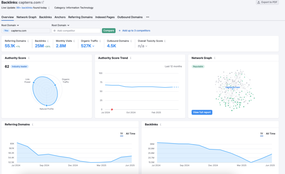Expand the competitor Root Domain dropdown

pyautogui.click(x=60, y=25)
